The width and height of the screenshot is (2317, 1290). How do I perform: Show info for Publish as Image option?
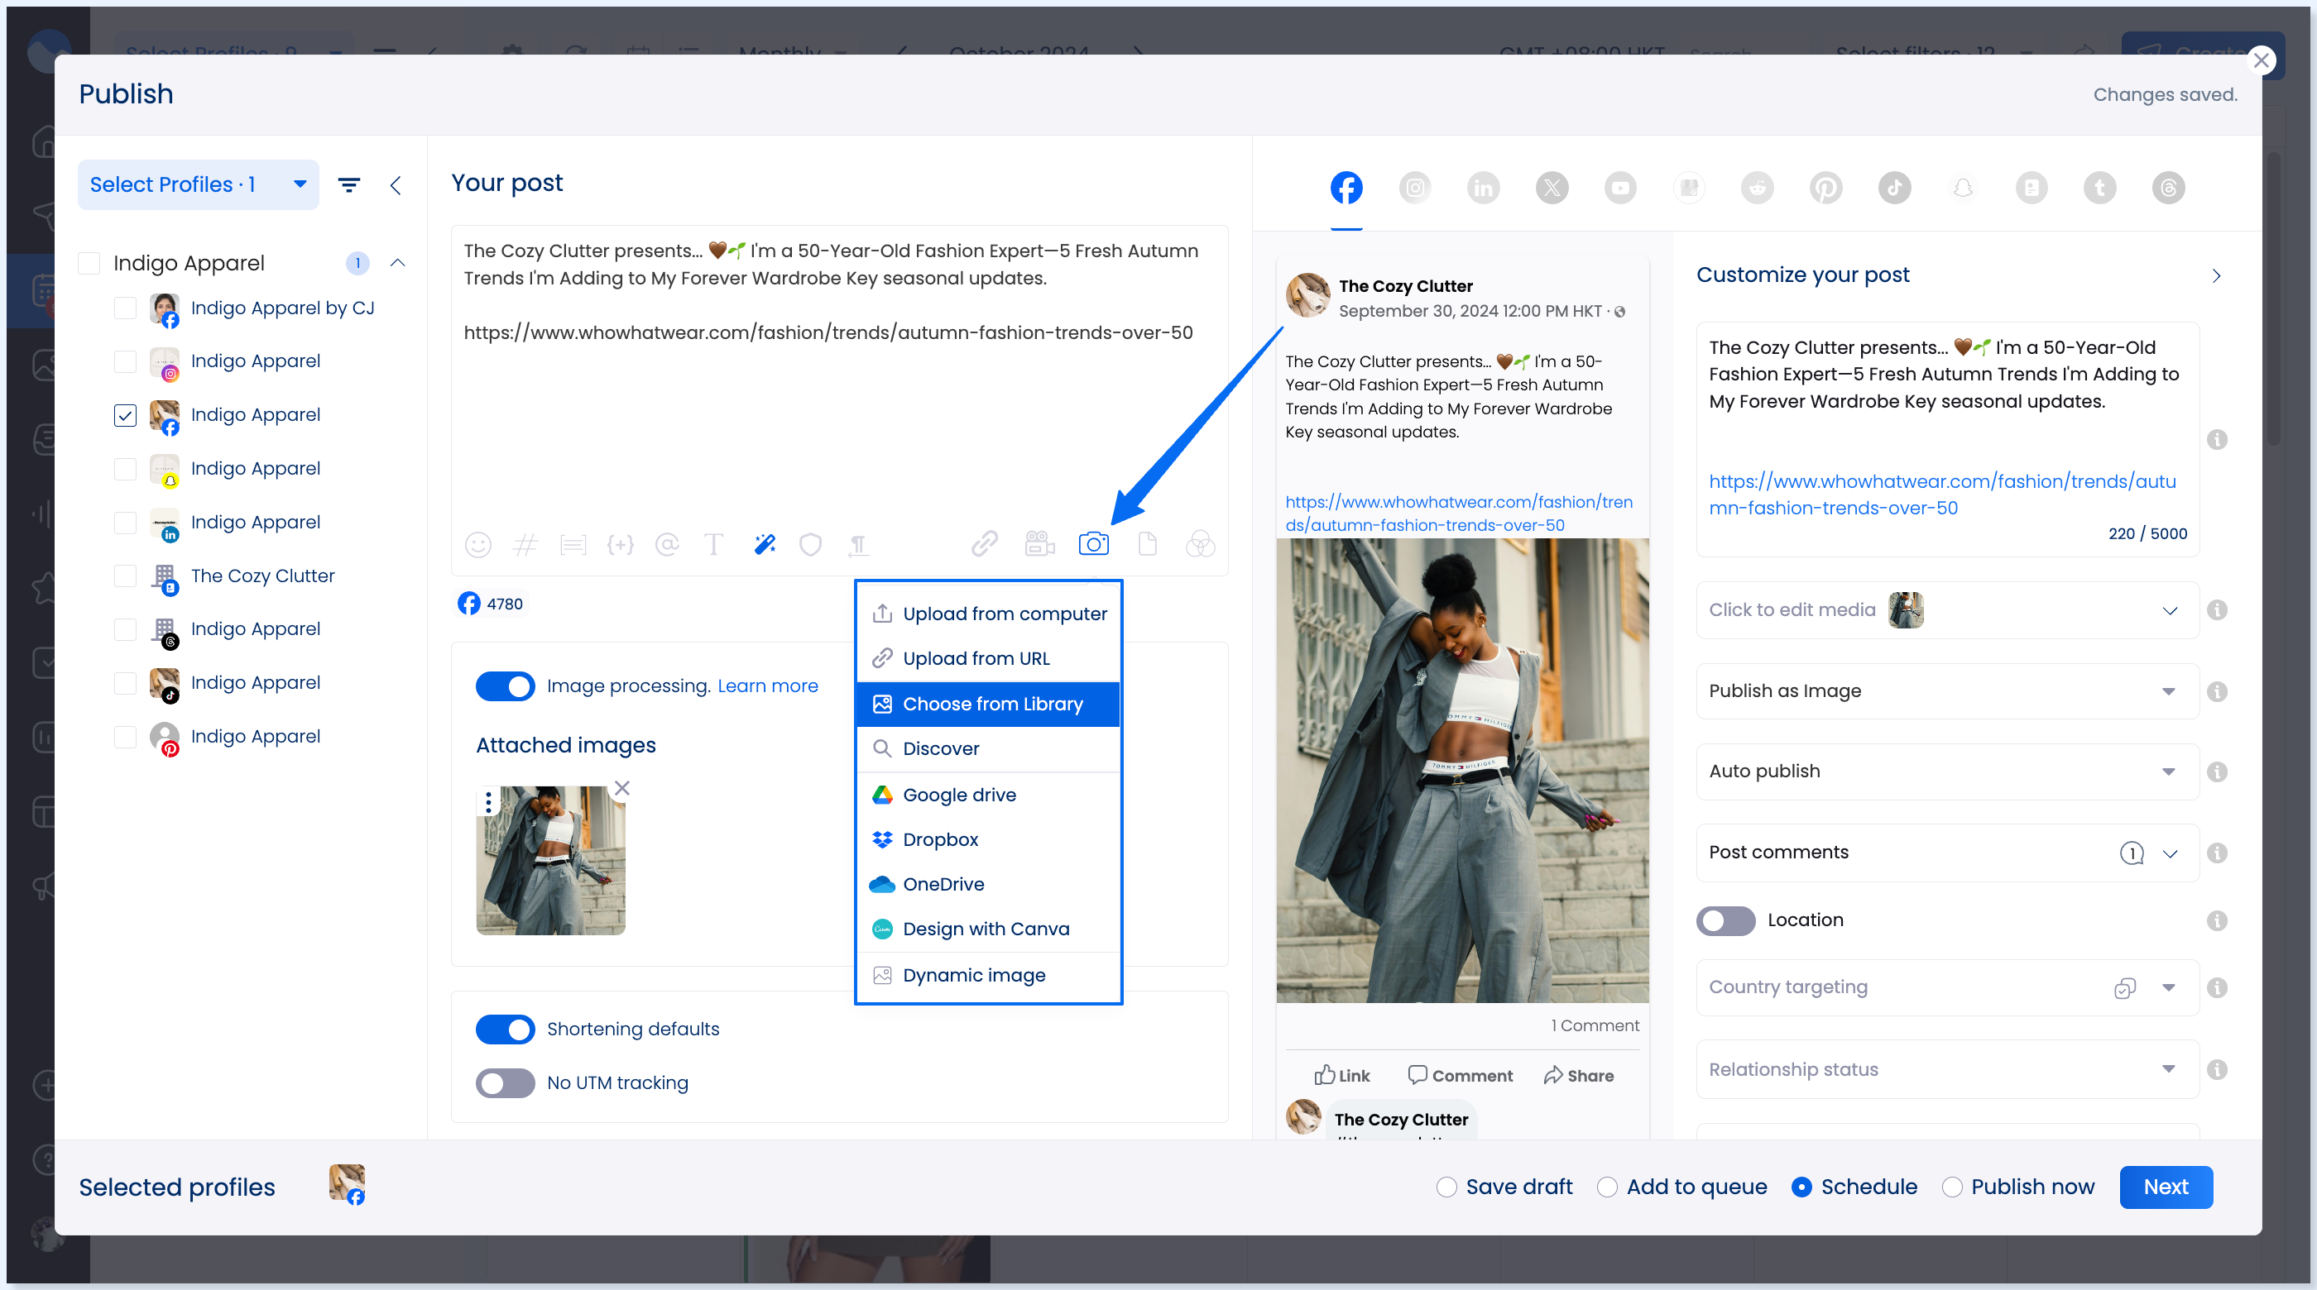(x=2216, y=691)
